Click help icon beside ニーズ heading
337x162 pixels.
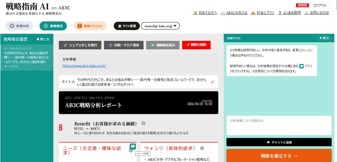click(131, 151)
